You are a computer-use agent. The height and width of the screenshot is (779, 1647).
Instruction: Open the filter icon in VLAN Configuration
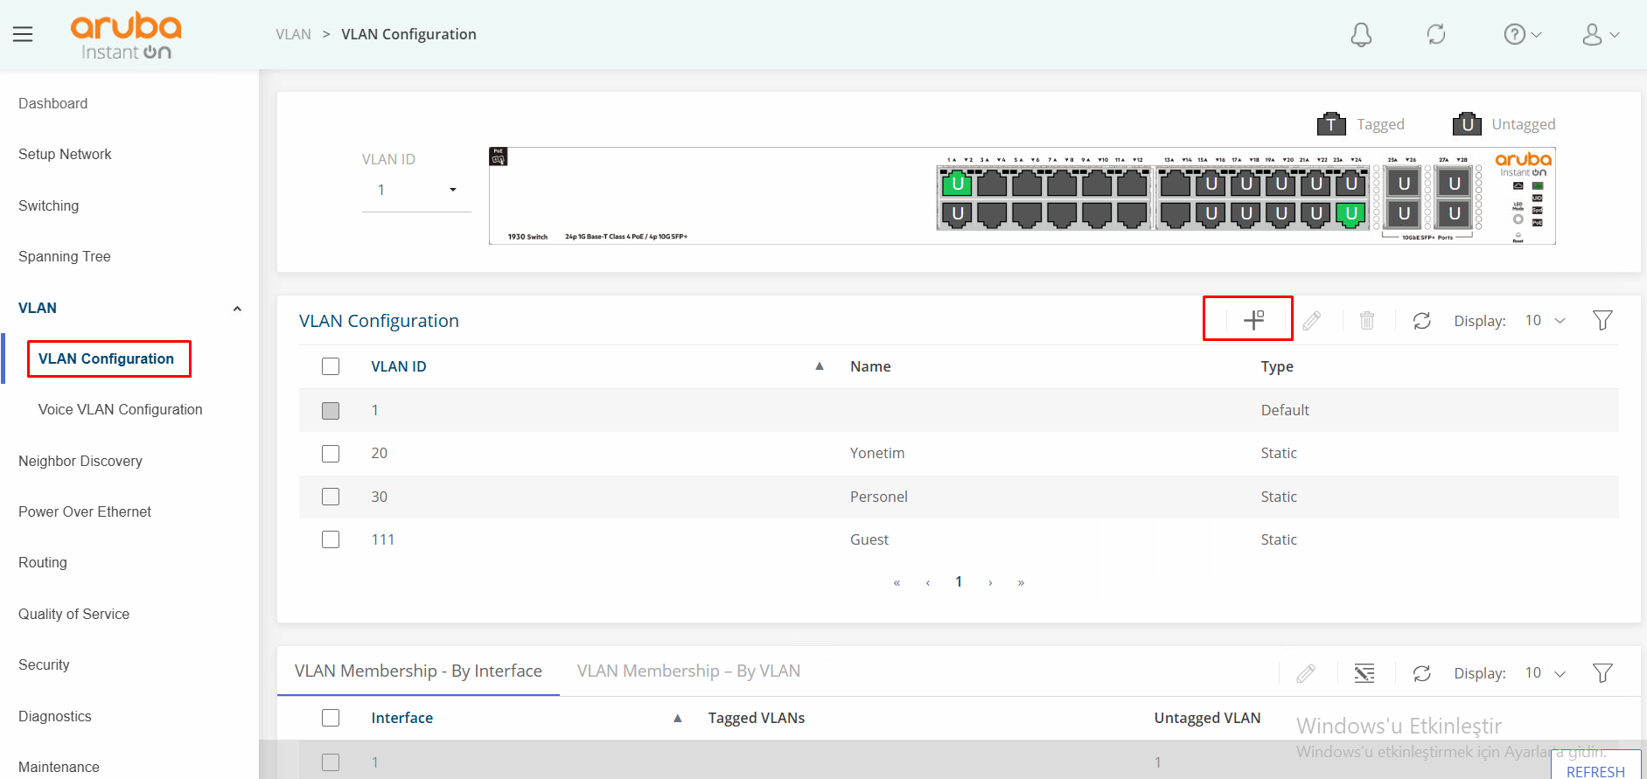pos(1602,321)
